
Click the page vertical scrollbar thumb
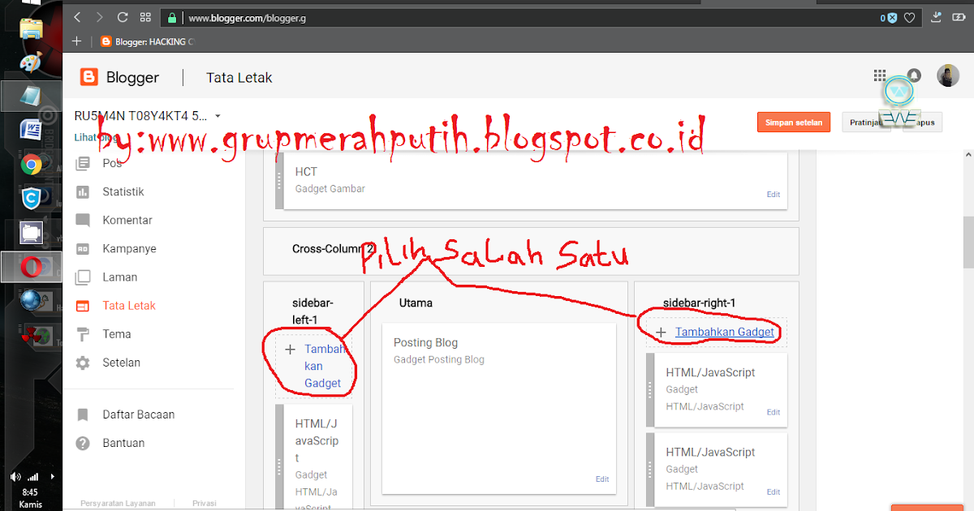[968, 242]
